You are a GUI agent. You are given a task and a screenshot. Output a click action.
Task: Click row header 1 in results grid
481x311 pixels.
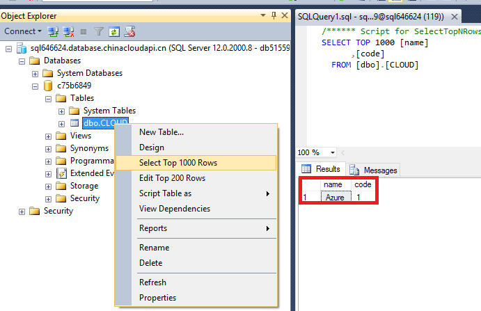pyautogui.click(x=310, y=197)
